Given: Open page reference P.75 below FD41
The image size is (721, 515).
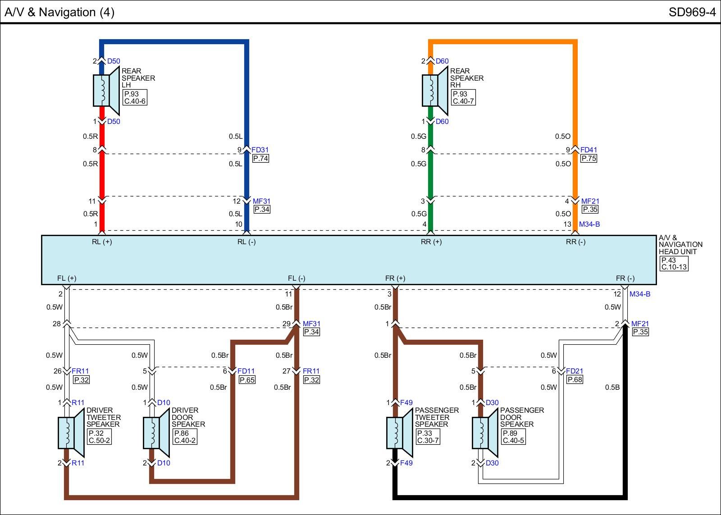Looking at the screenshot, I should 589,159.
